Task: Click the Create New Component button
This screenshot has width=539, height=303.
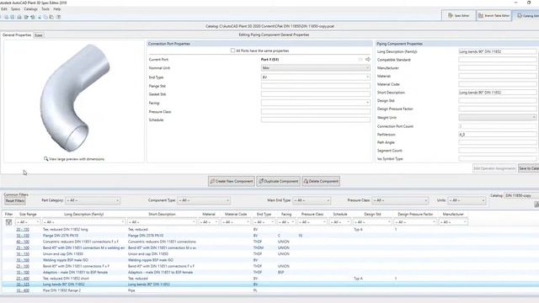Action: (x=232, y=181)
